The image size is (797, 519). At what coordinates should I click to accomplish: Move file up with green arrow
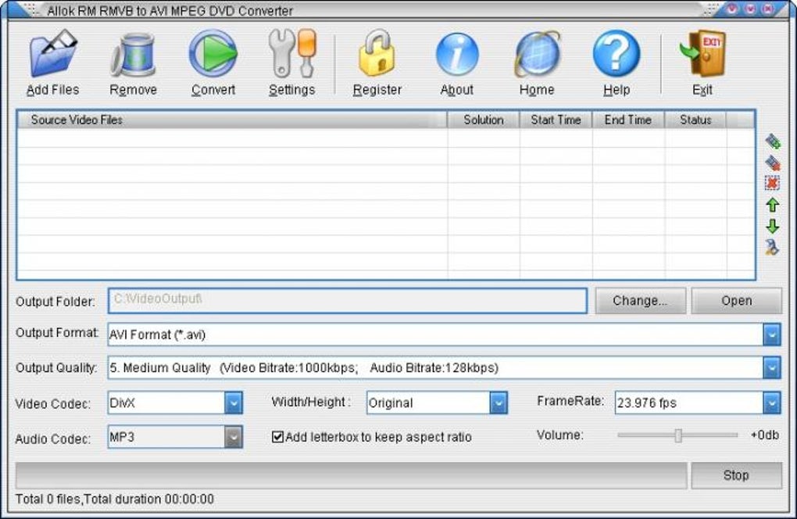[773, 205]
